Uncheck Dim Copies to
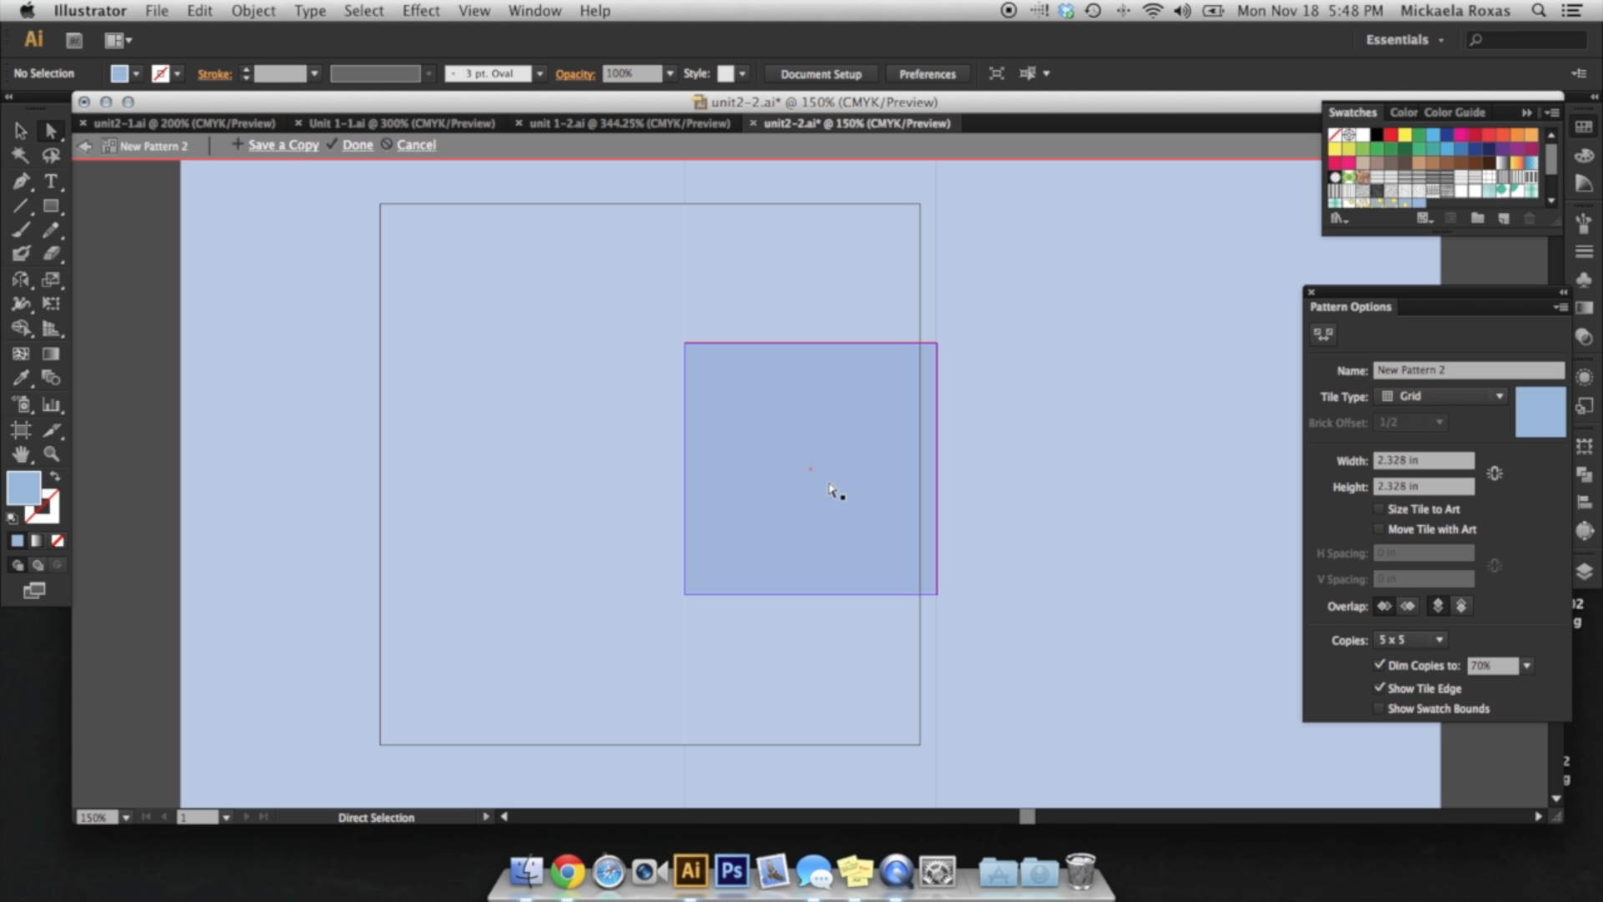Screen dimensions: 1603x902 [x=1380, y=666]
